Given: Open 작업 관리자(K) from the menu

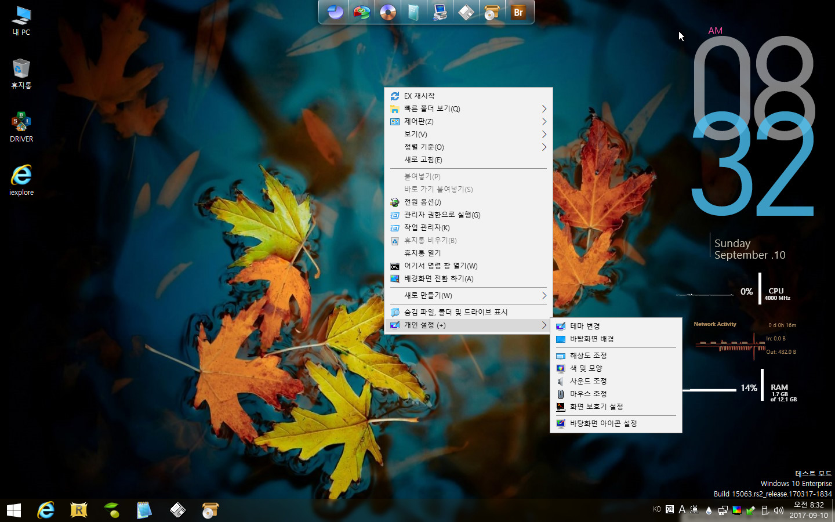Looking at the screenshot, I should click(469, 227).
